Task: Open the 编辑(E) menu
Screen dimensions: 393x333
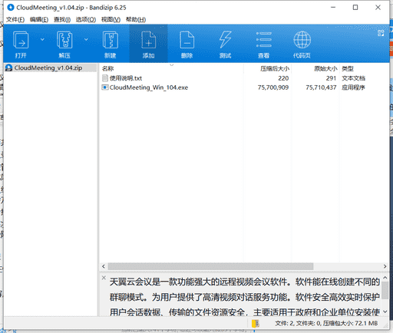Action: 39,20
